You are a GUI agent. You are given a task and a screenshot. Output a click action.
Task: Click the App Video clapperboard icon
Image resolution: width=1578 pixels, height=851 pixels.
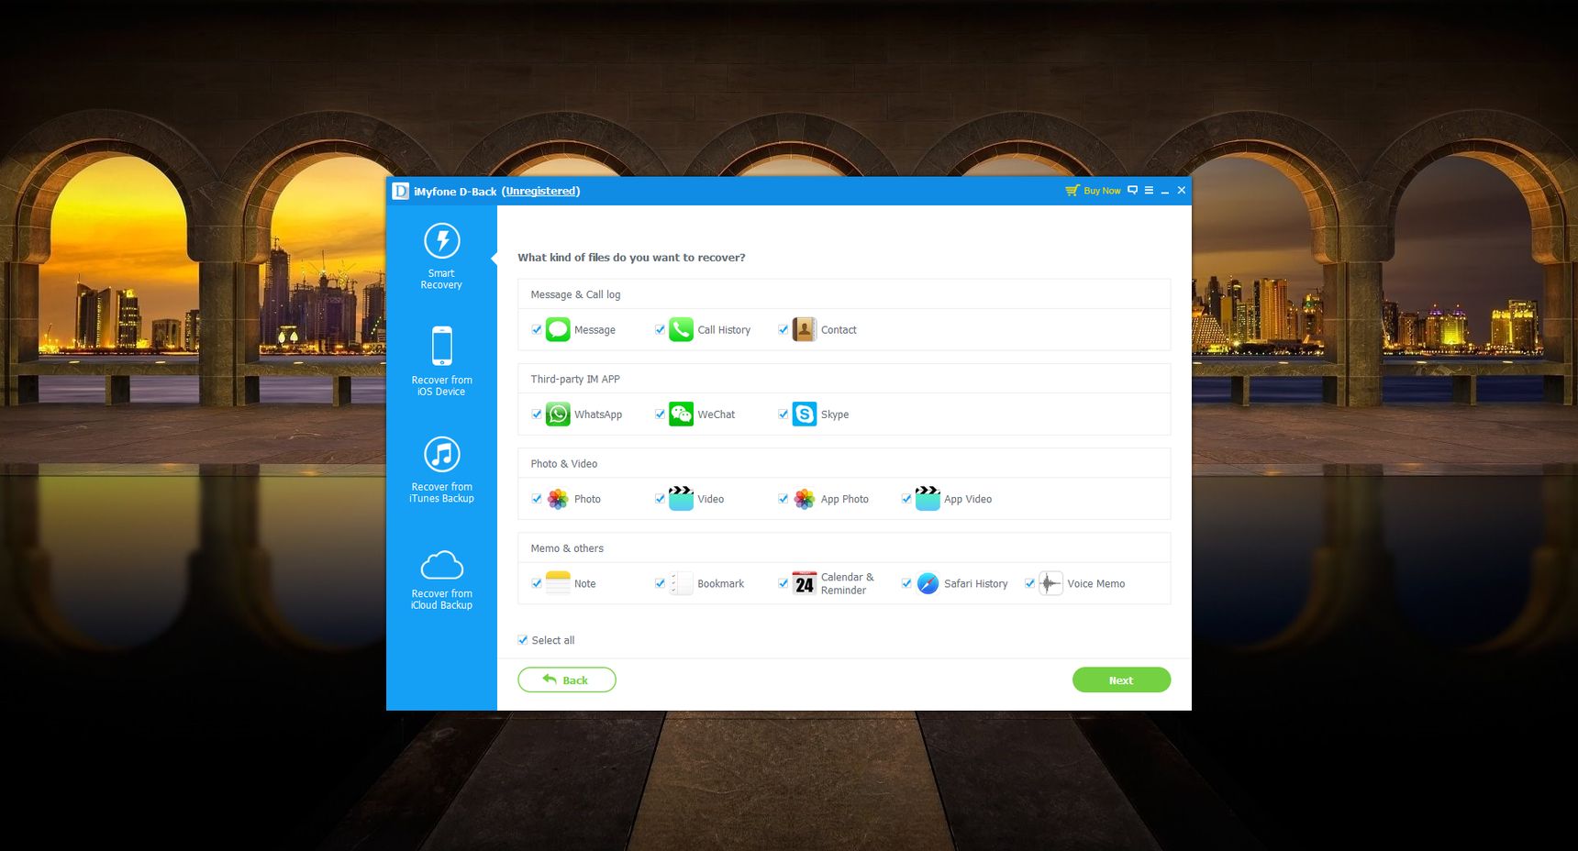(928, 498)
